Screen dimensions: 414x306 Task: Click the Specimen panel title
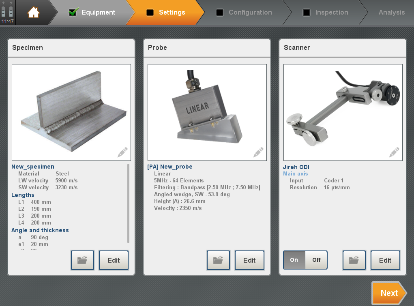[28, 47]
